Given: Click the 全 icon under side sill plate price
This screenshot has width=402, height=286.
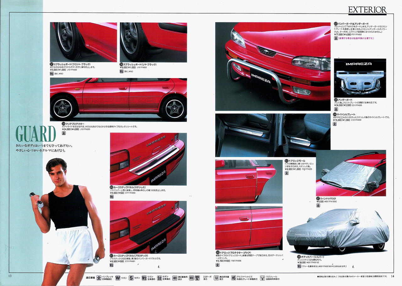Looking at the screenshot, I should click(x=335, y=124).
